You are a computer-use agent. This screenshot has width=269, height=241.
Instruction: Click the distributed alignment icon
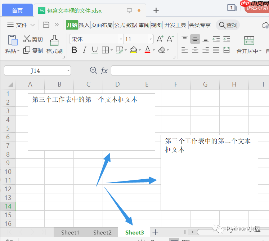(x=227, y=50)
